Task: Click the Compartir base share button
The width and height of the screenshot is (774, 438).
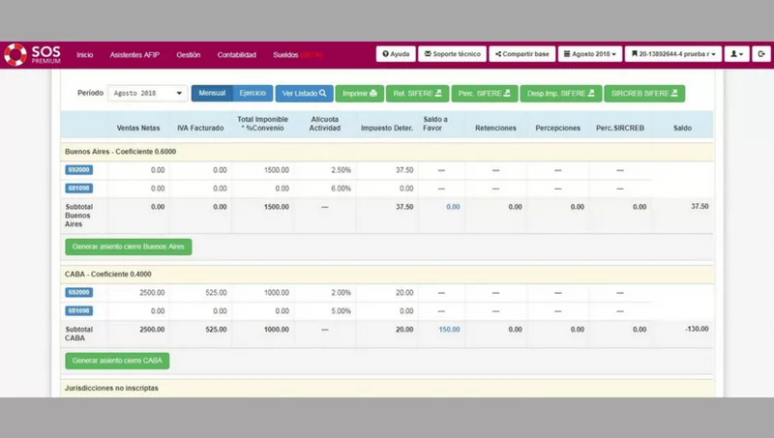Action: [x=522, y=54]
